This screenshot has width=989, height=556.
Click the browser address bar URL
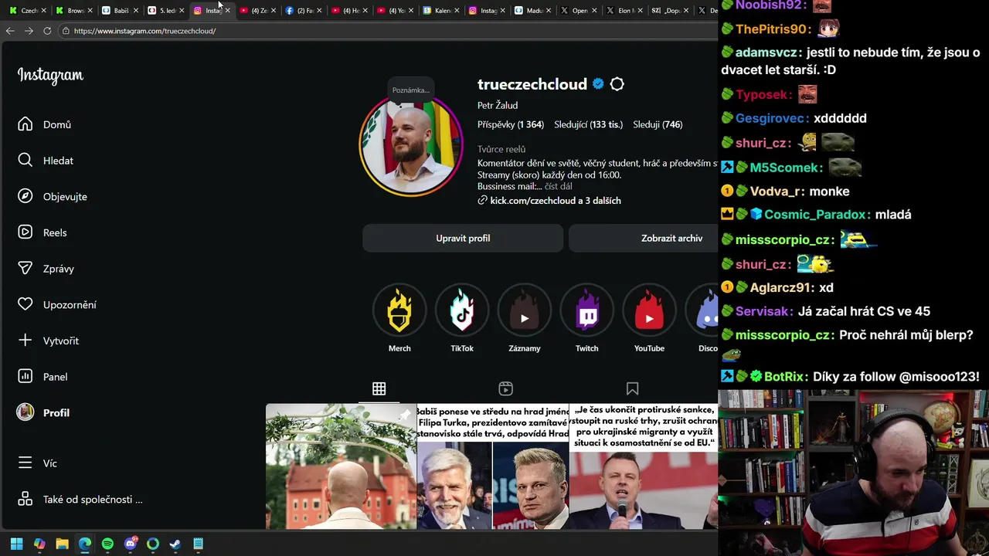144,31
